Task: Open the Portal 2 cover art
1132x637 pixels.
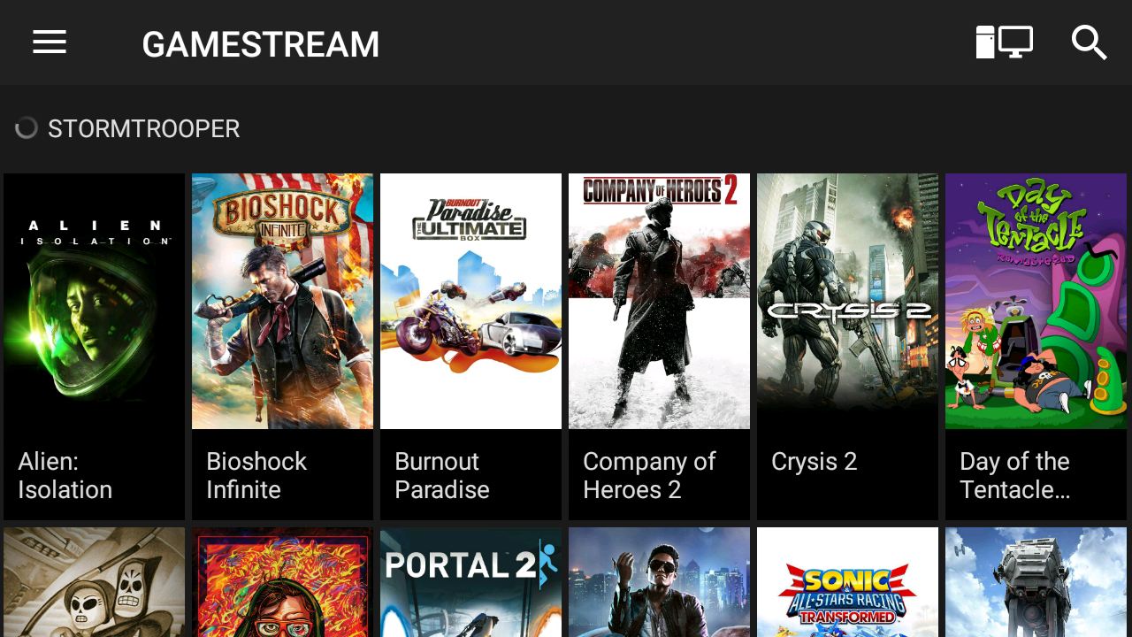Action: 470,582
